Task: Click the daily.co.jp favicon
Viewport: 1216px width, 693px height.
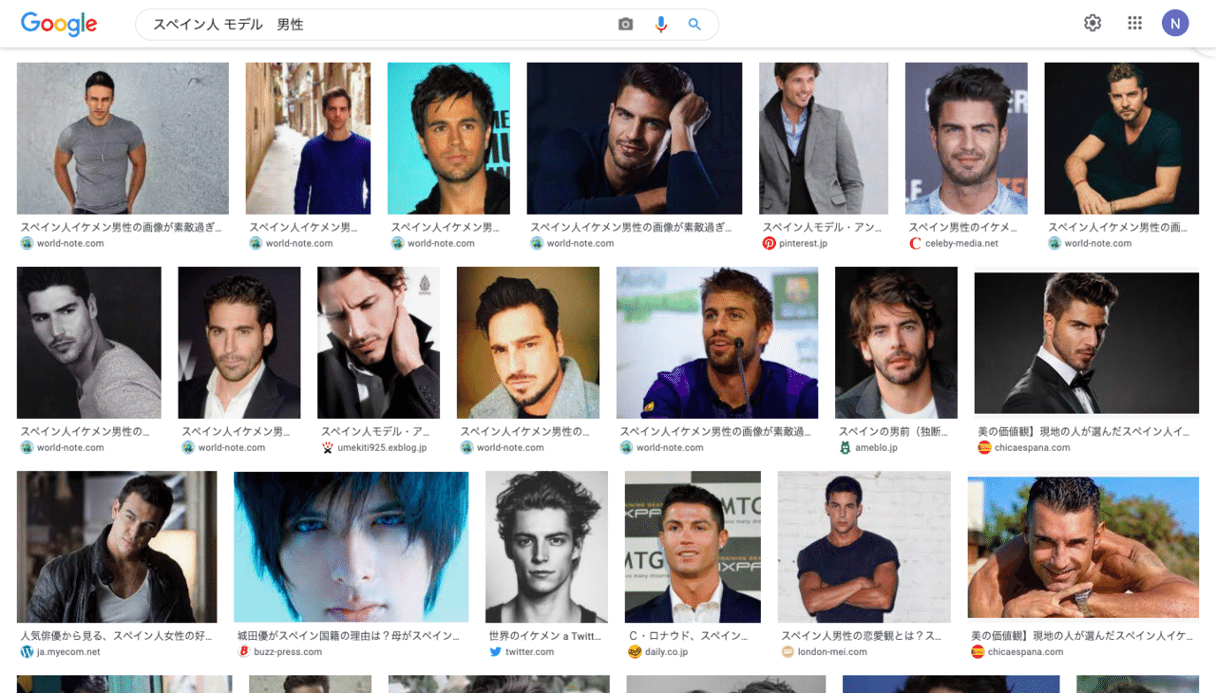Action: (635, 652)
